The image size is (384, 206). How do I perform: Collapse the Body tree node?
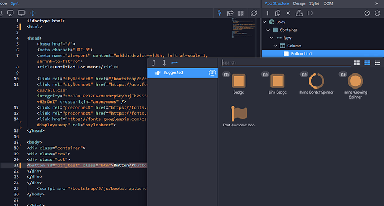click(x=264, y=22)
